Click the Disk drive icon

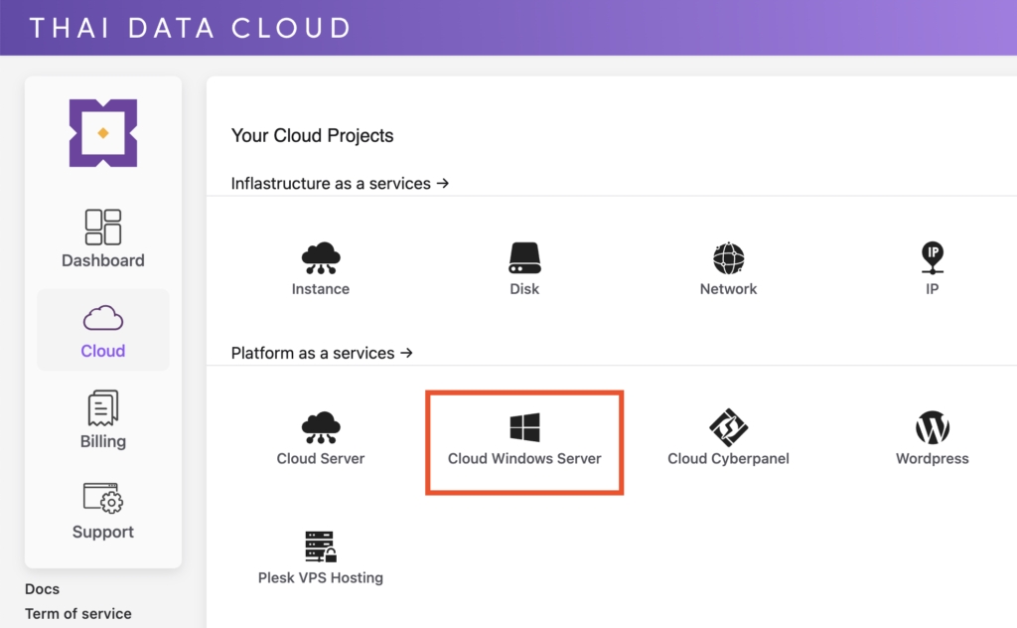pos(524,258)
